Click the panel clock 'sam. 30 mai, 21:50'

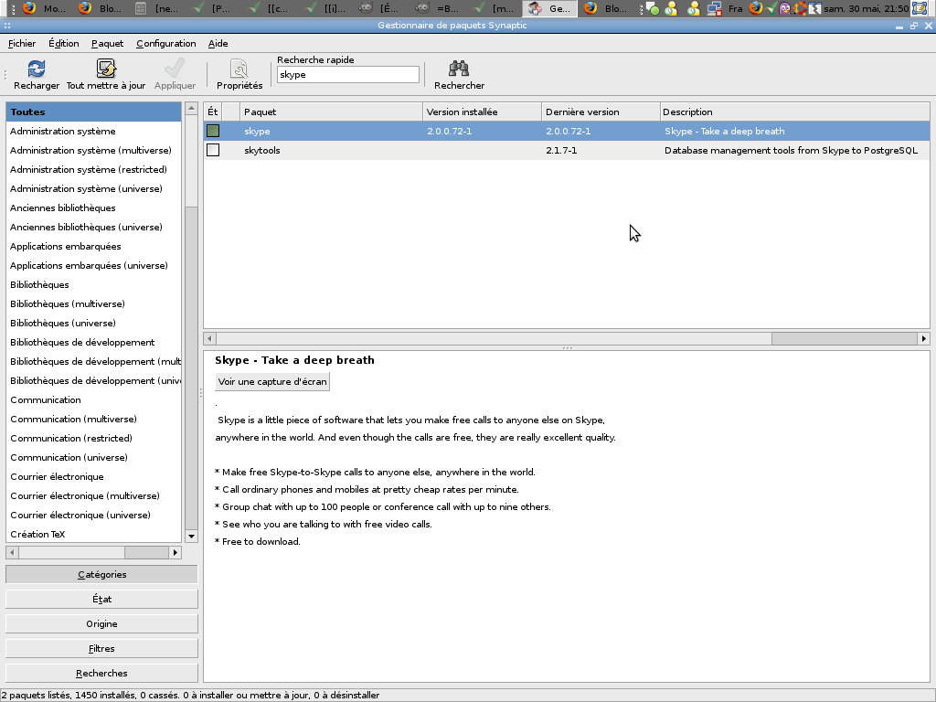[x=867, y=8]
